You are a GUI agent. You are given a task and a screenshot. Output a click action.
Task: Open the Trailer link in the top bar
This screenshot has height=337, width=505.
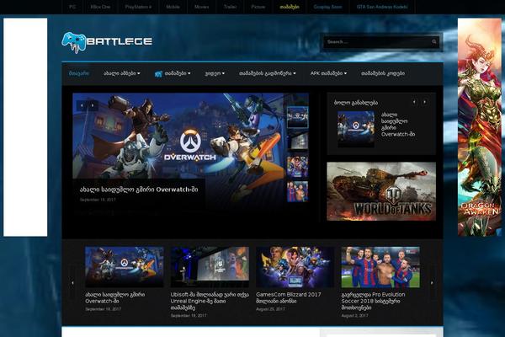pos(230,7)
